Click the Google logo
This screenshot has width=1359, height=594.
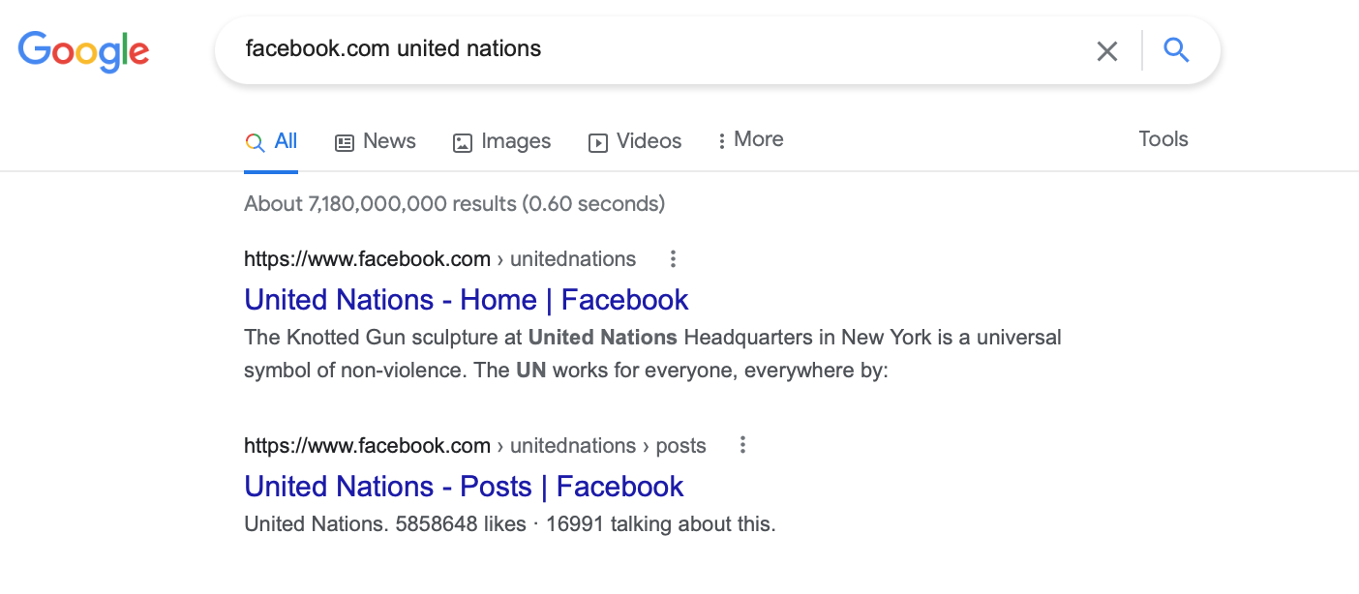(x=83, y=50)
